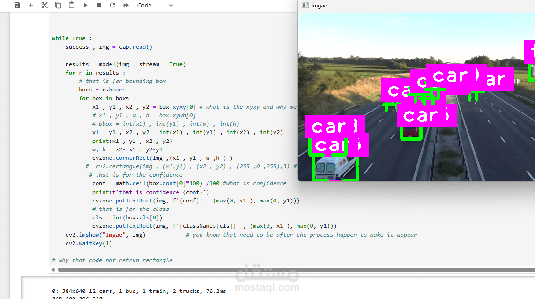Click the '# why that code not retrun rectangle' comment
535x299 pixels.
tap(112, 261)
